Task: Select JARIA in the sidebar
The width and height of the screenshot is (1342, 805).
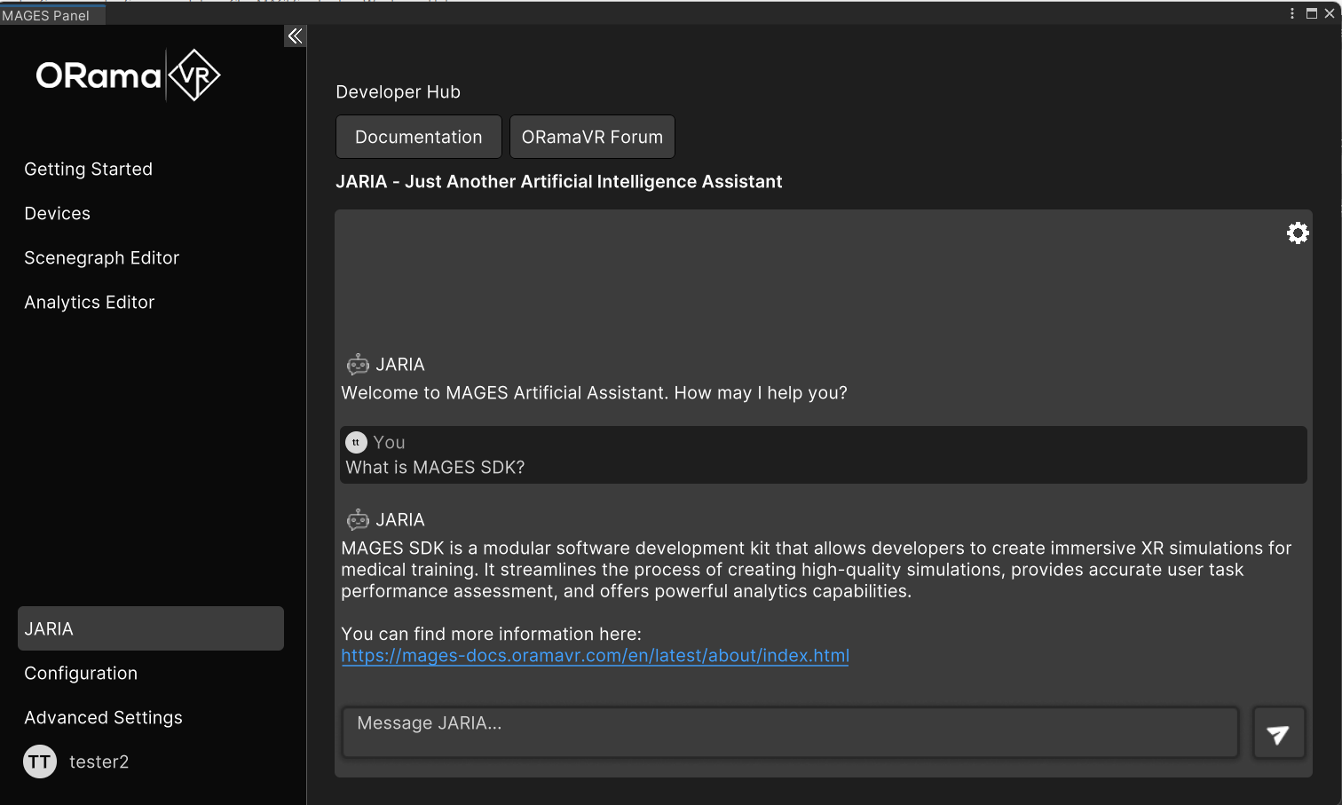Action: [x=151, y=628]
